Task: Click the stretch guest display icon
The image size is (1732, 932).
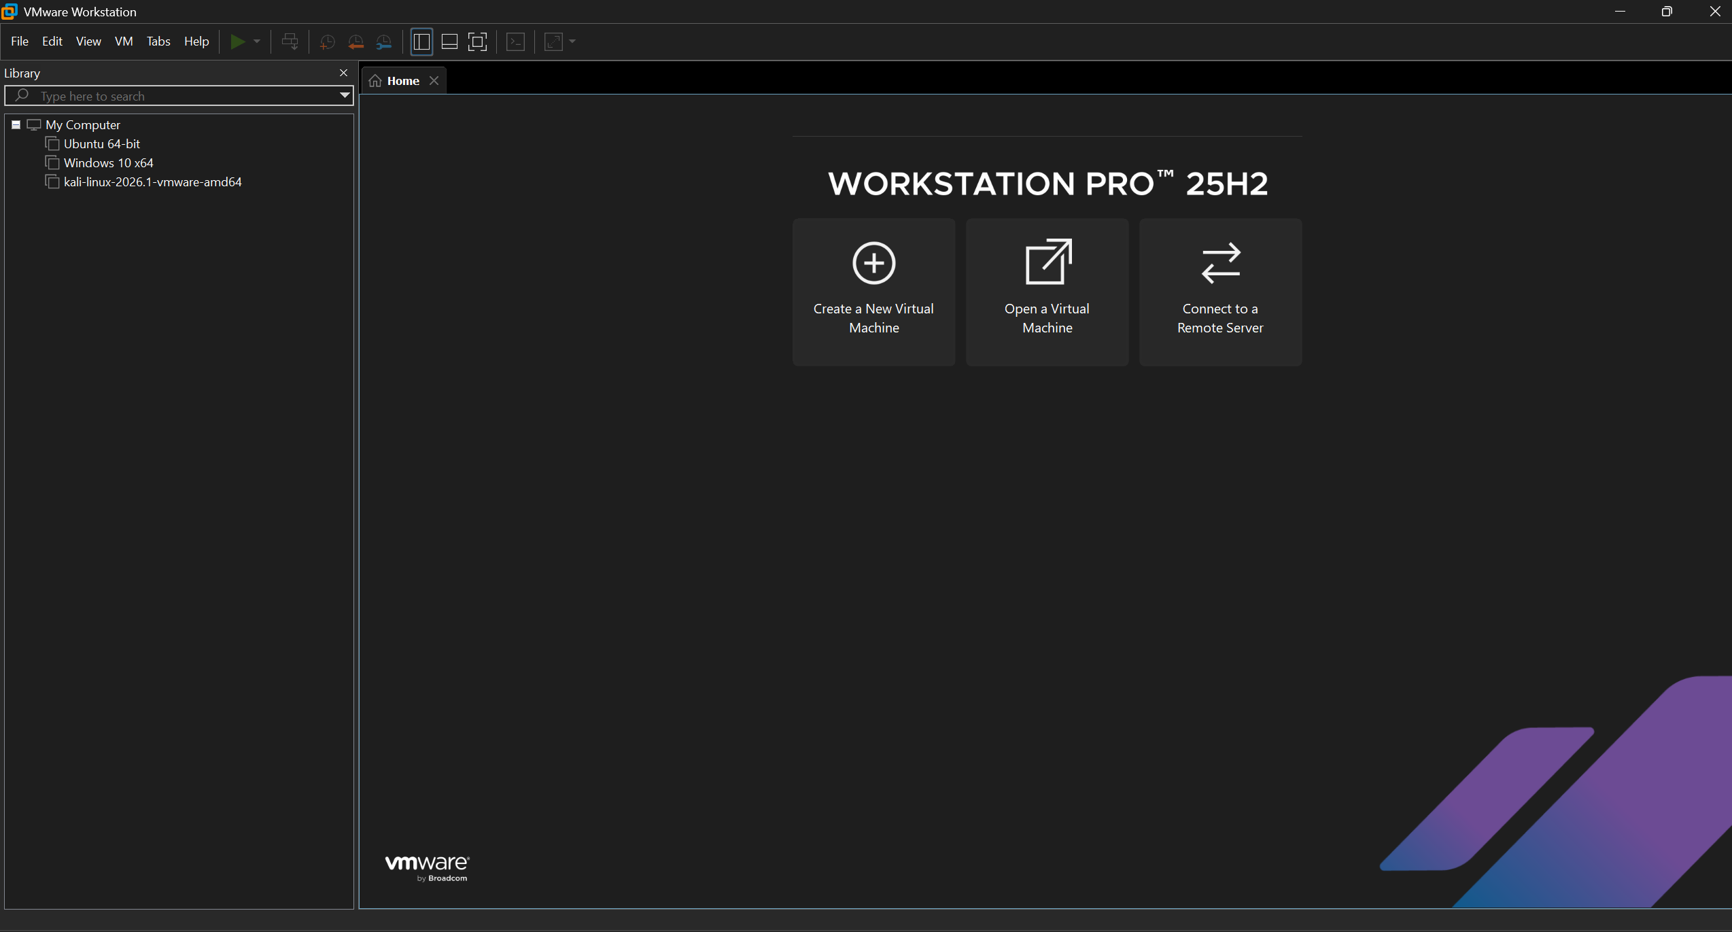Action: [x=554, y=41]
